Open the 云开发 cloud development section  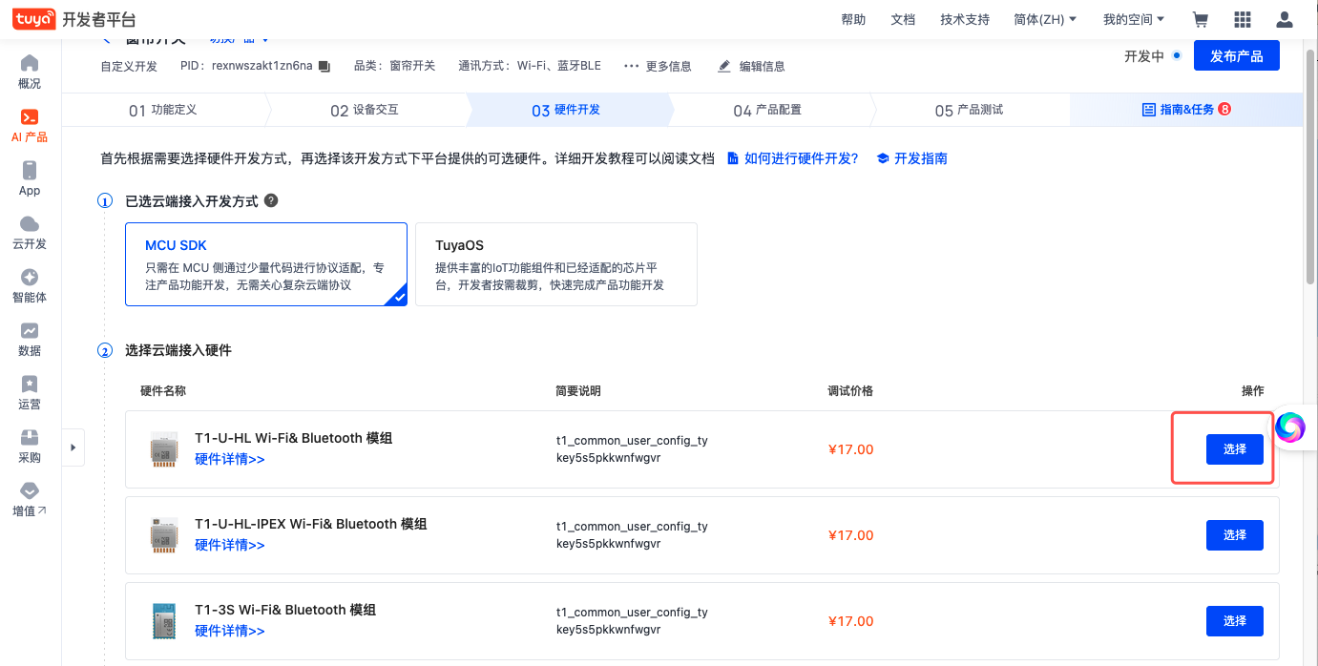30,233
